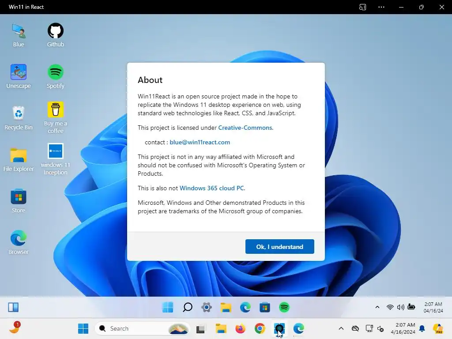Launch Edge from host taskbar

[299, 328]
